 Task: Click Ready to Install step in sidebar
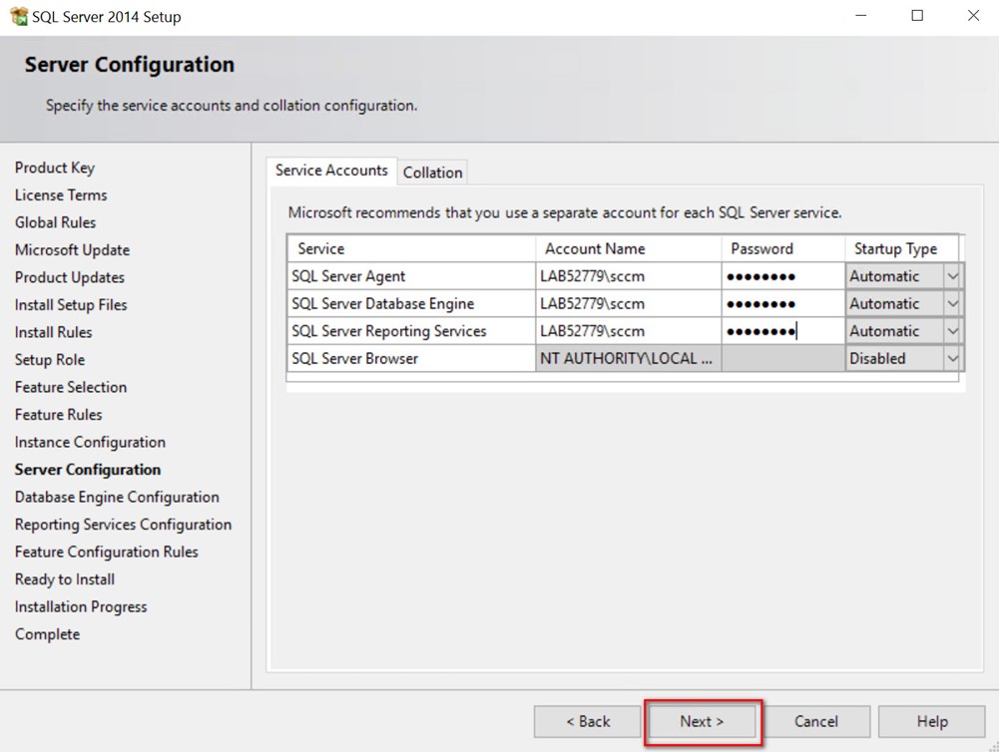[65, 578]
